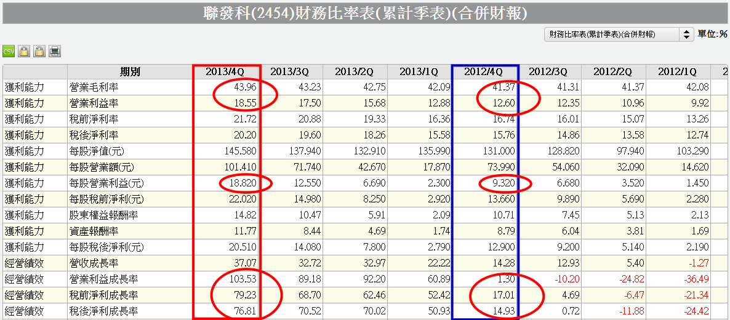Click value 14.93 in 稅後淨利成長率 row

[503, 311]
